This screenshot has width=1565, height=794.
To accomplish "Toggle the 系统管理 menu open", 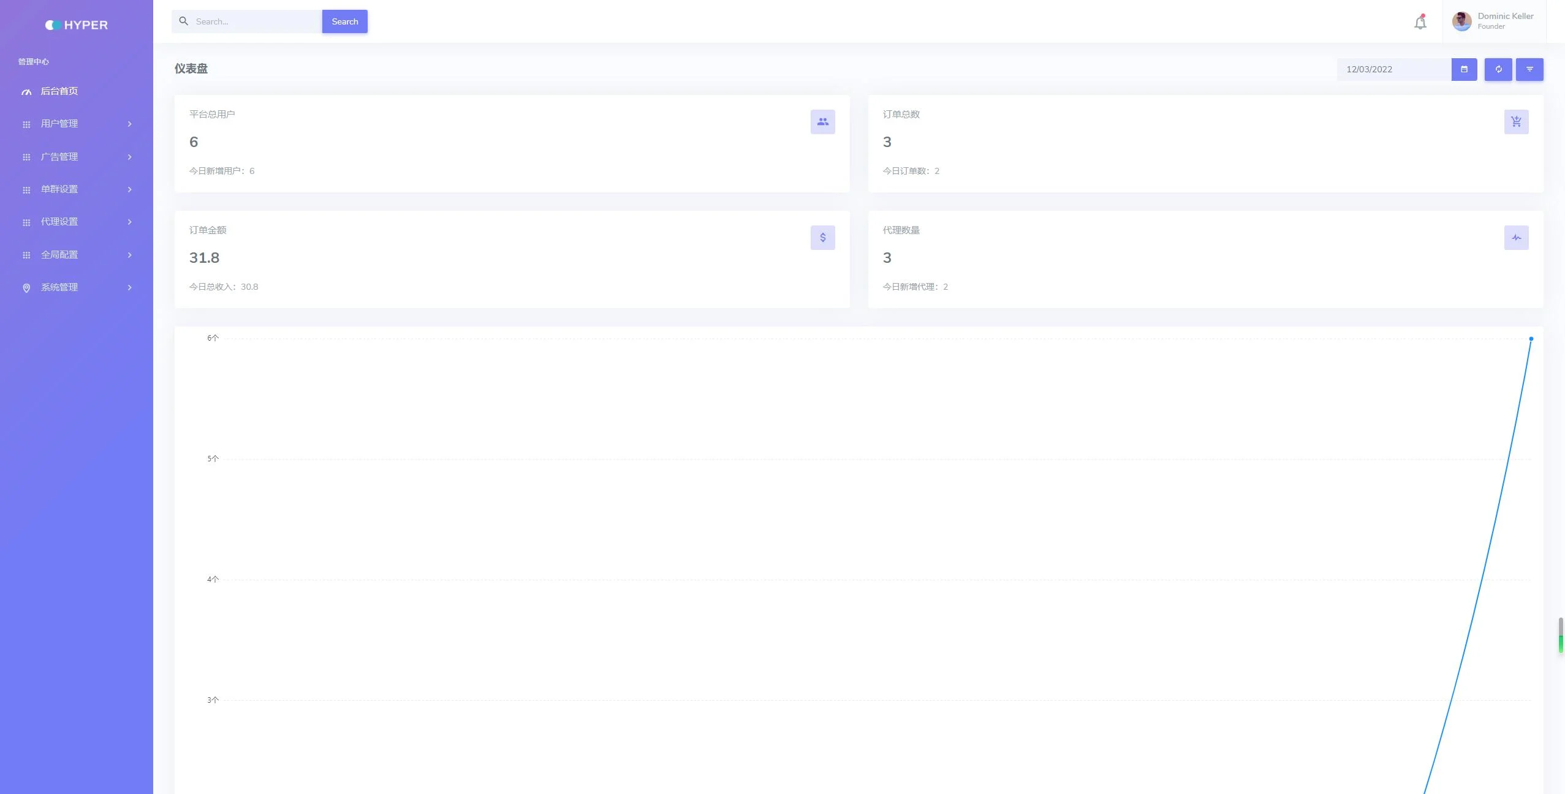I will coord(76,287).
